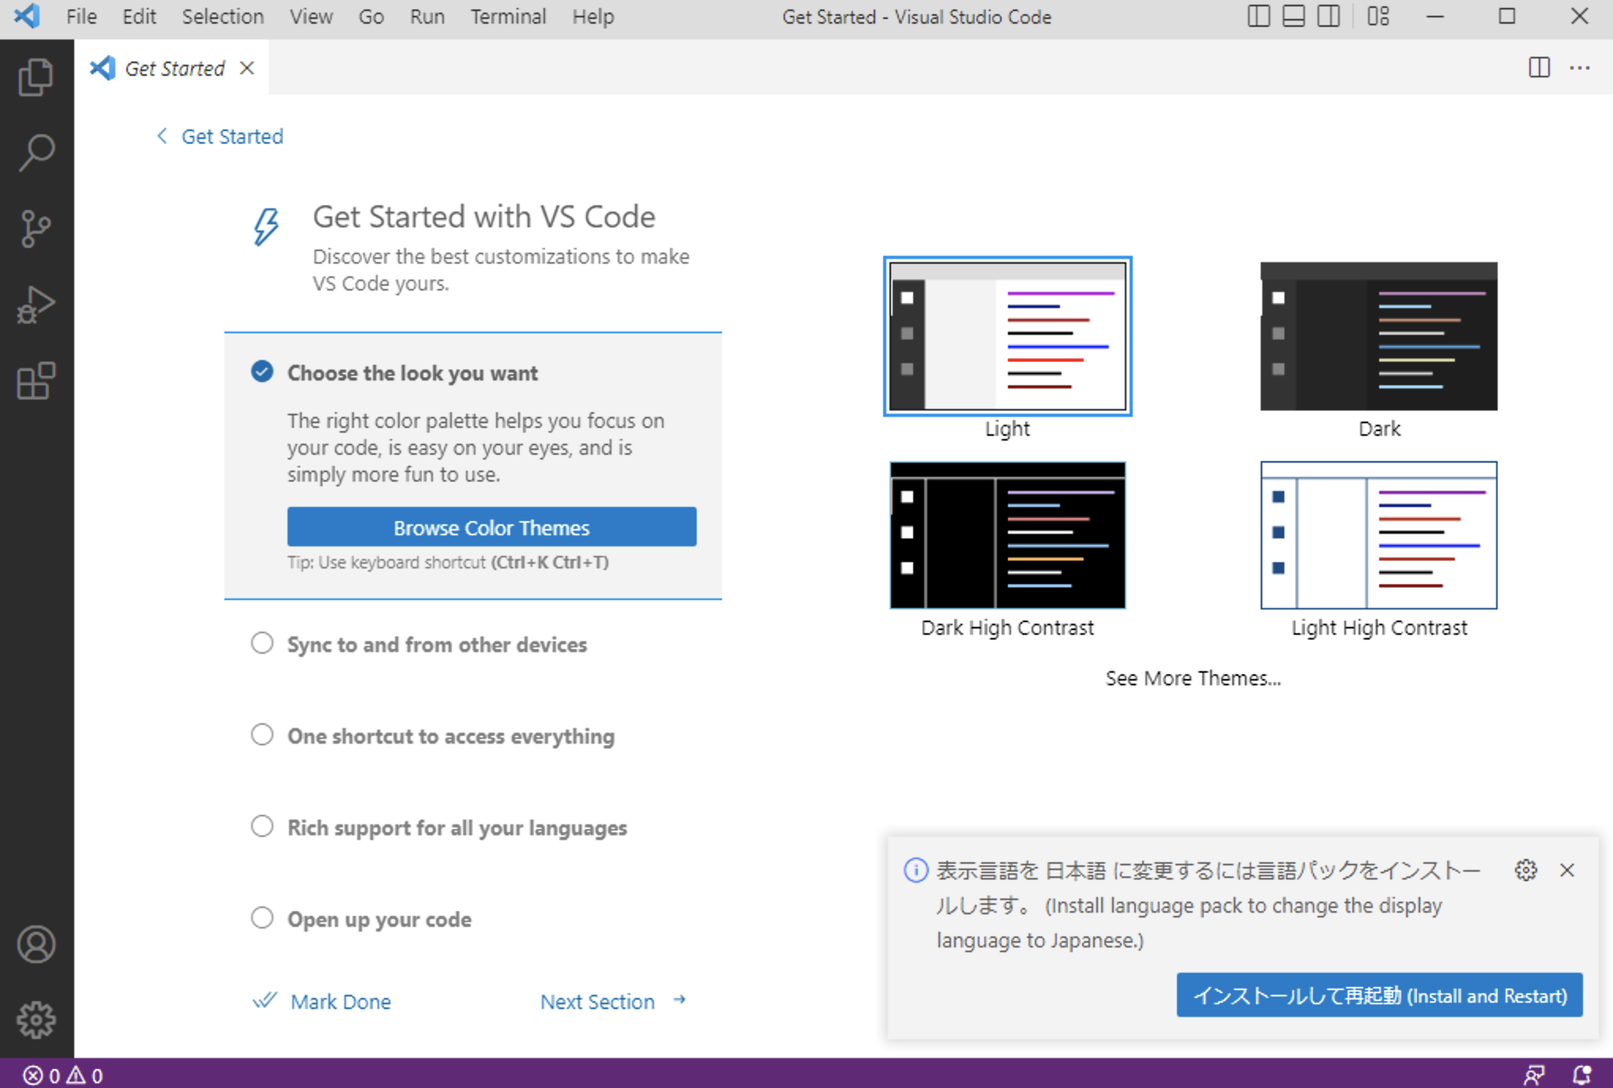Open the Selection menu
This screenshot has width=1613, height=1088.
[223, 17]
